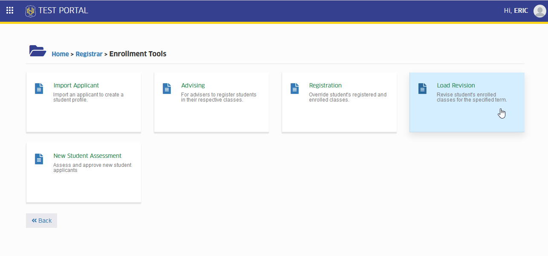Click the Load Revision document icon

(x=422, y=88)
